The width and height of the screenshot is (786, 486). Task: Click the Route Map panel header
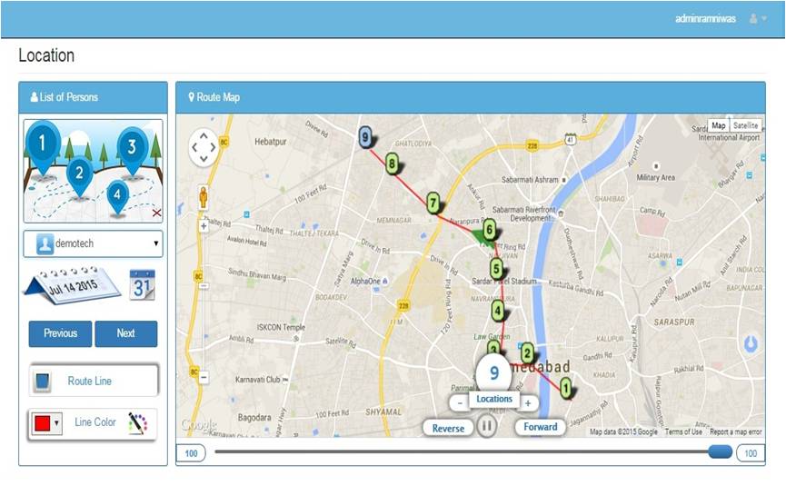tap(470, 97)
